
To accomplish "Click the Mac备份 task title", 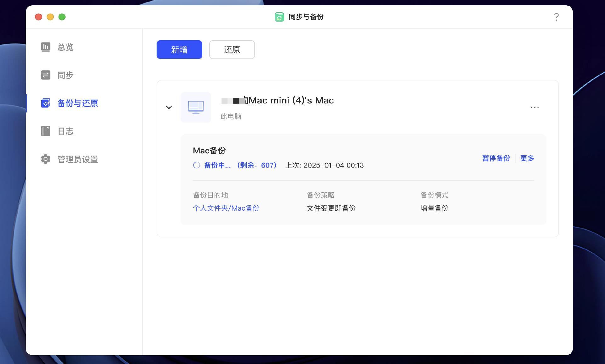I will (209, 151).
